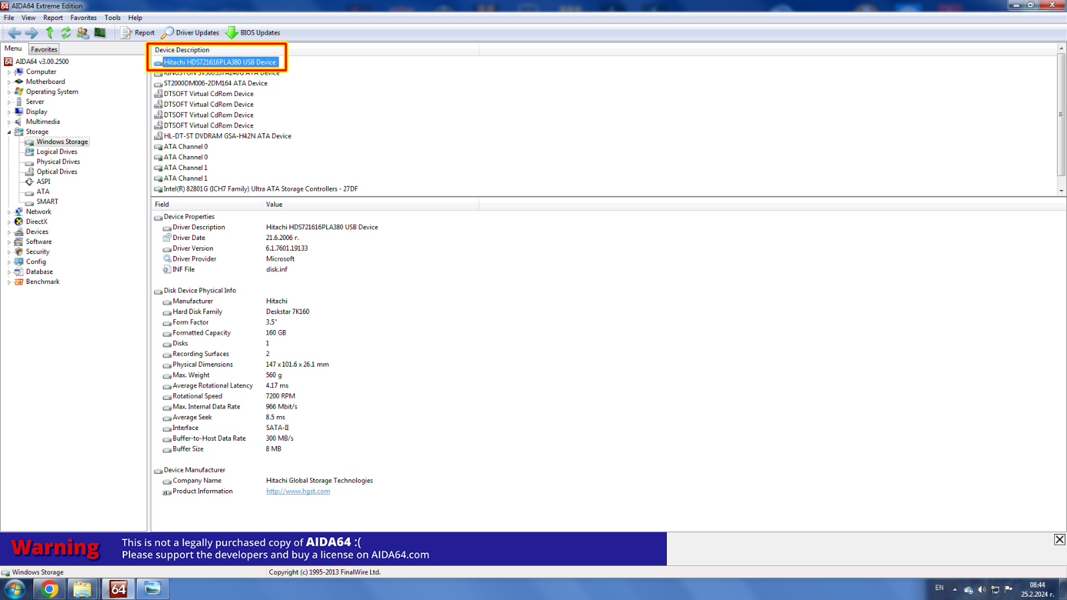This screenshot has width=1067, height=600.
Task: Go forward with the right arrow toolbar icon
Action: [x=31, y=33]
